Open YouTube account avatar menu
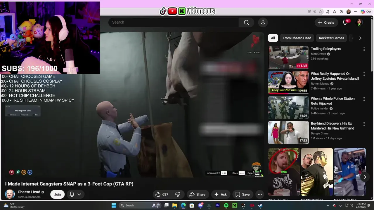This screenshot has height=210, width=374. (359, 22)
